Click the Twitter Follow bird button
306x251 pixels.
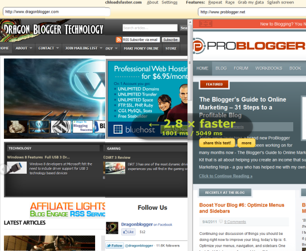coord(115,246)
